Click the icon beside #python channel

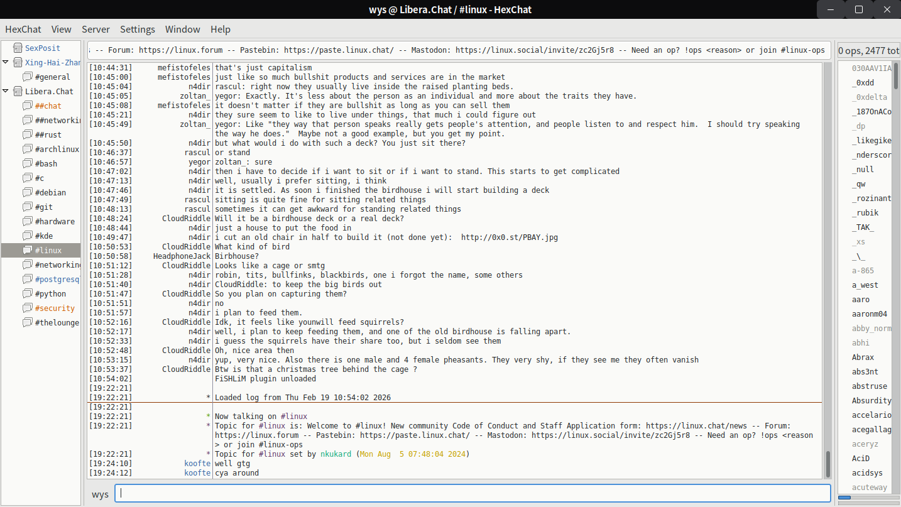pyautogui.click(x=28, y=293)
